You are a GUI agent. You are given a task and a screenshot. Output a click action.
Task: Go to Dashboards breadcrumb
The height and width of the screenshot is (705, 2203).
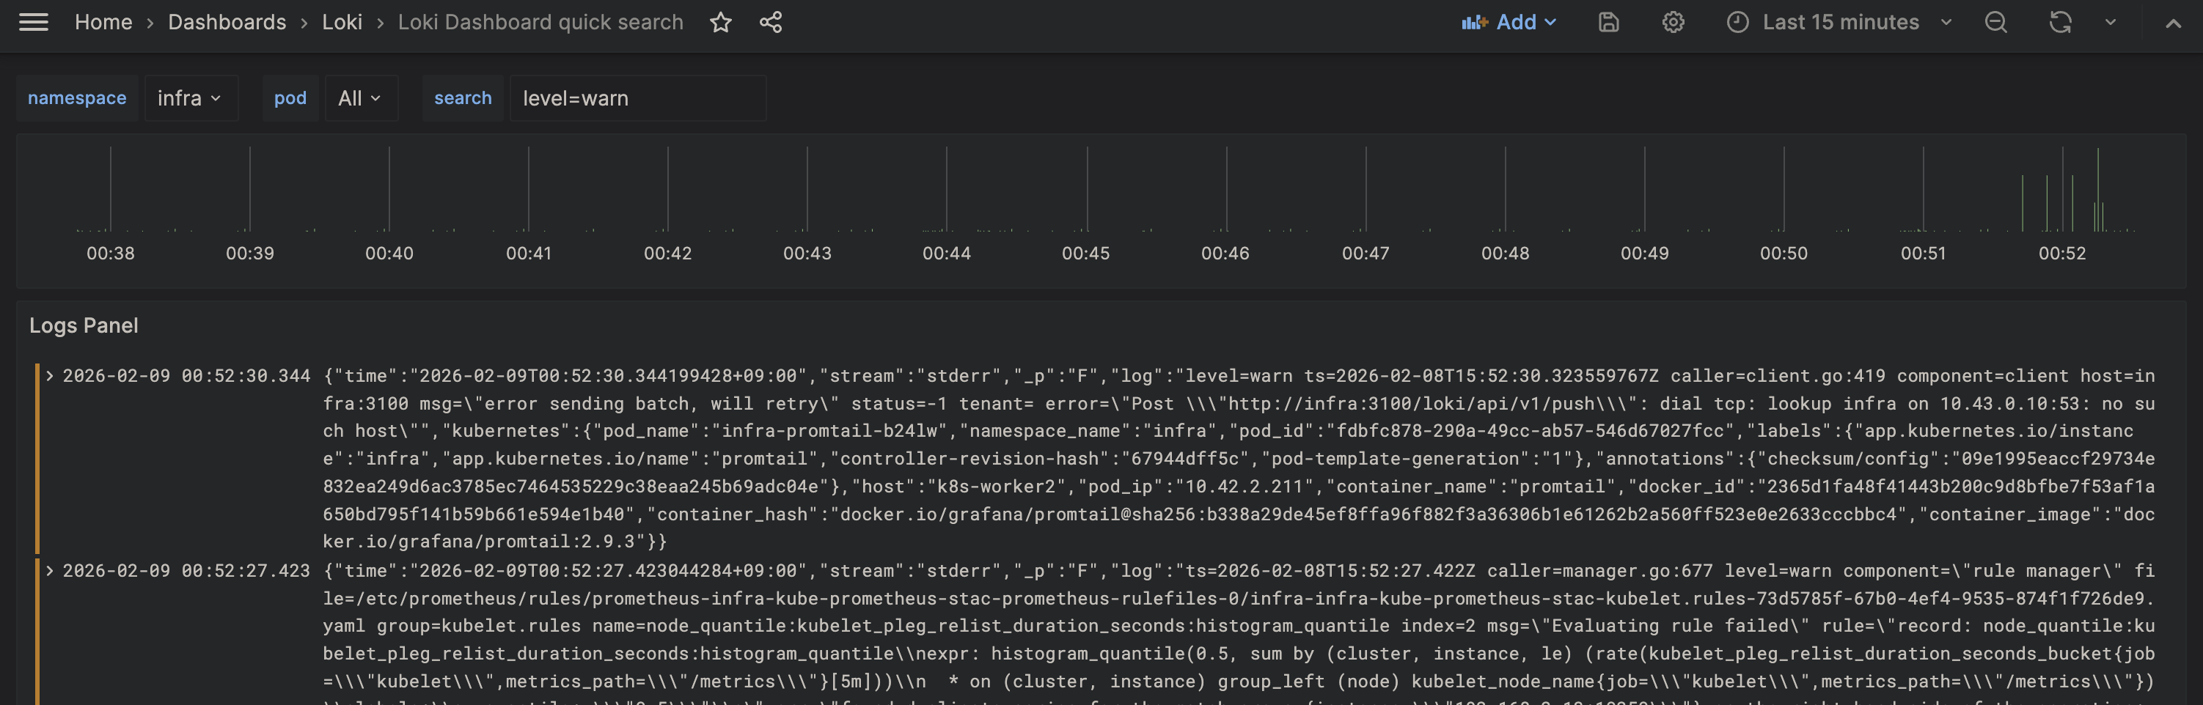click(x=227, y=22)
